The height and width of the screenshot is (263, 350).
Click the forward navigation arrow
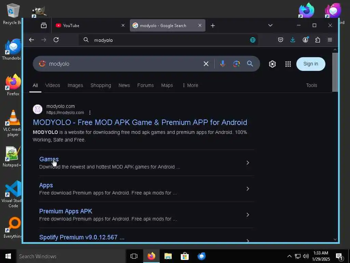tap(44, 40)
